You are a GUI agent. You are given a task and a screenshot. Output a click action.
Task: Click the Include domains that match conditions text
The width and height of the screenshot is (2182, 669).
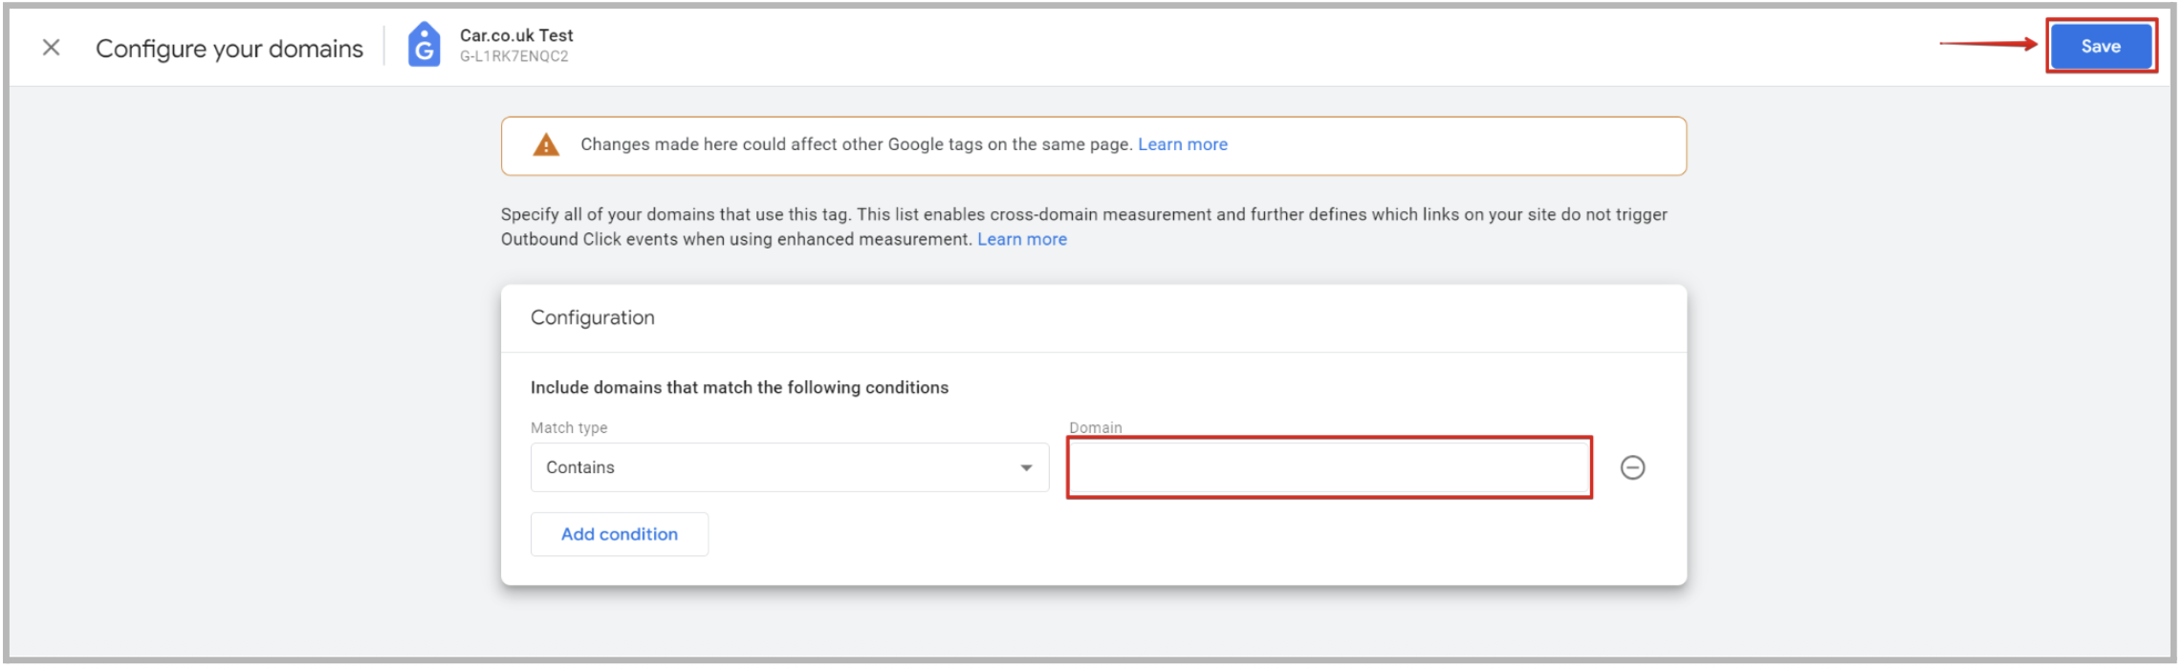pyautogui.click(x=739, y=387)
